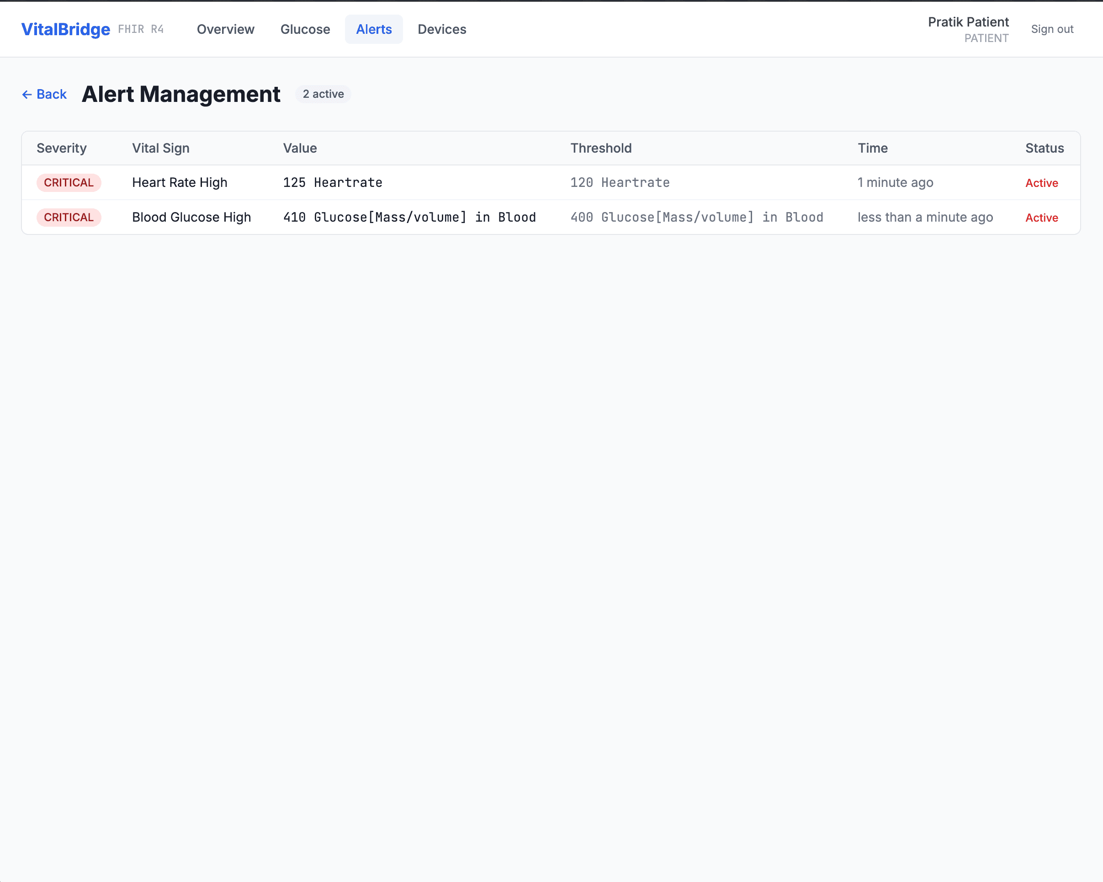Screen dimensions: 1103x882
Task: Click the 125 Heartrate value
Action: tap(333, 183)
